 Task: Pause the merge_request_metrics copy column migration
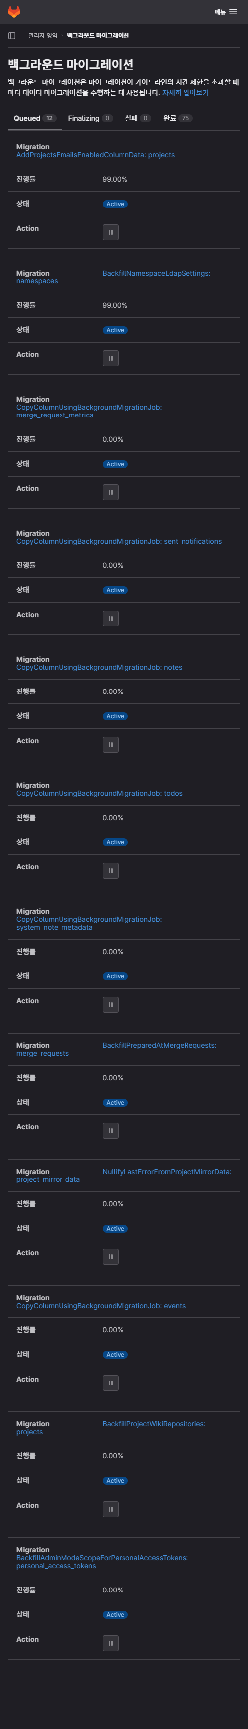[111, 492]
